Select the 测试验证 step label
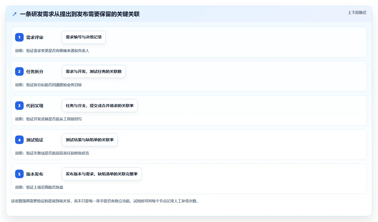378x222 pixels. (x=35, y=140)
